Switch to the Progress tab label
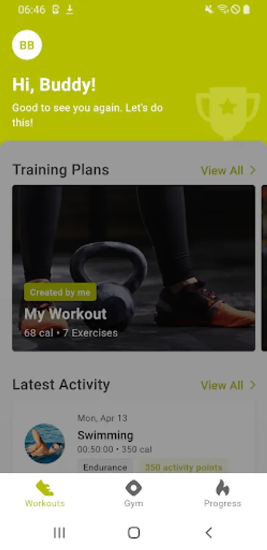Screen dimensions: 267x550 tap(222, 504)
